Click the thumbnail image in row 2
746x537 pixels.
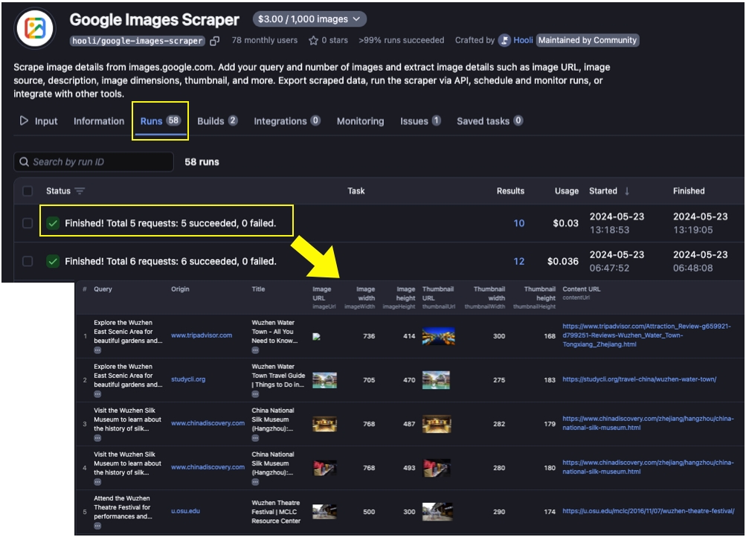click(436, 380)
